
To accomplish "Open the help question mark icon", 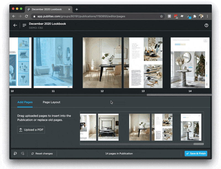I will pyautogui.click(x=206, y=25).
